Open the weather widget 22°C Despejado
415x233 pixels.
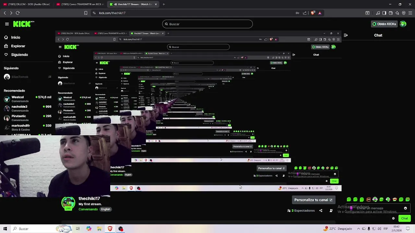338,229
